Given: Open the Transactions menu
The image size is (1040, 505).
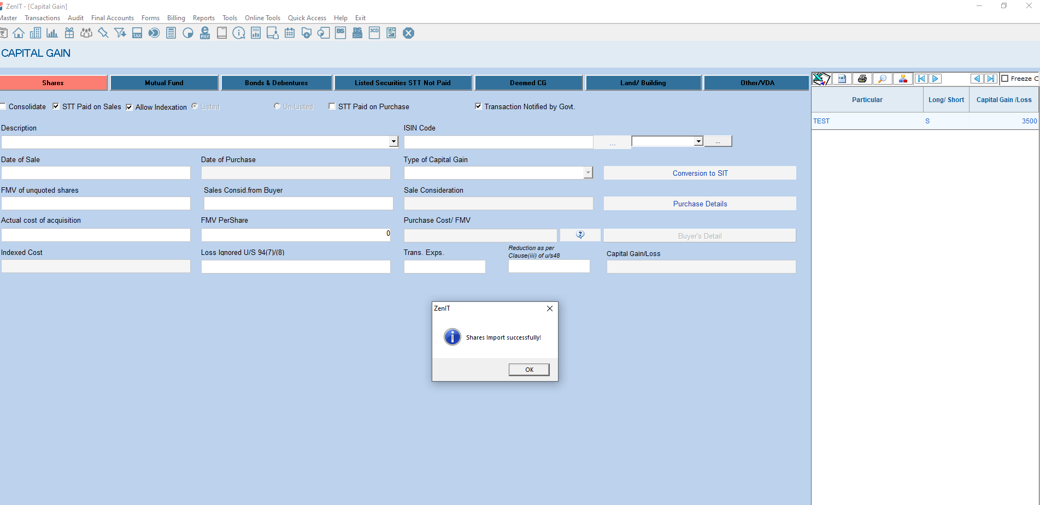Looking at the screenshot, I should (x=43, y=18).
